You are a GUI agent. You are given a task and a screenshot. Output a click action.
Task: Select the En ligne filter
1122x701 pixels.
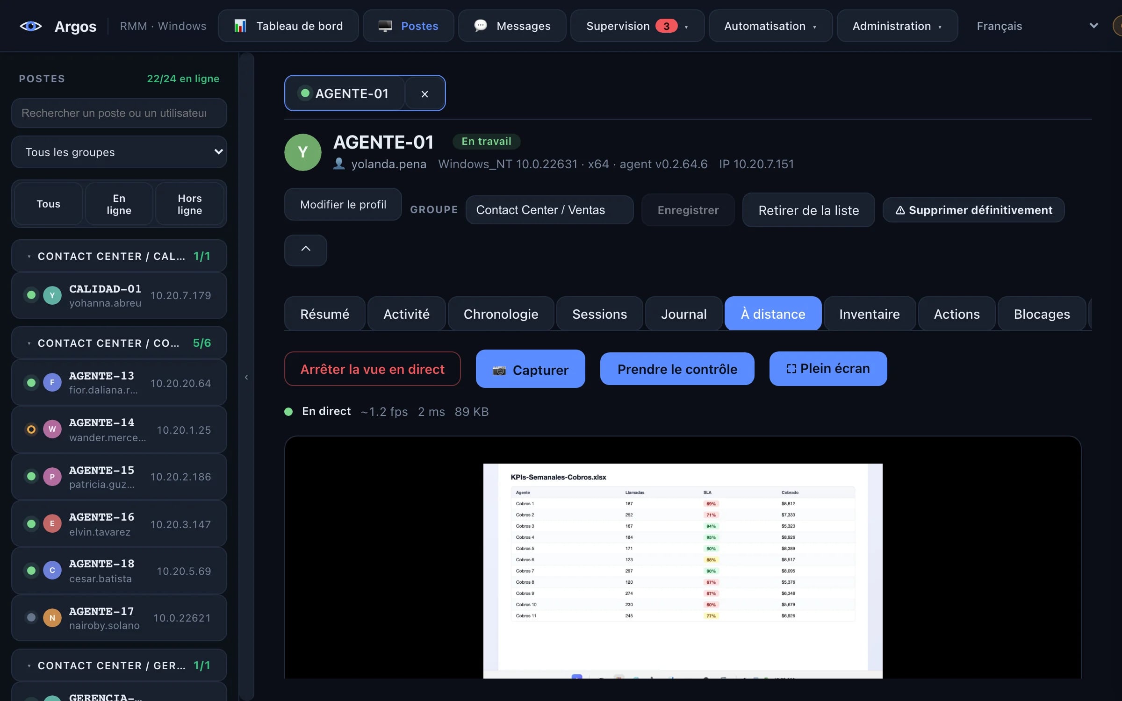(x=119, y=204)
